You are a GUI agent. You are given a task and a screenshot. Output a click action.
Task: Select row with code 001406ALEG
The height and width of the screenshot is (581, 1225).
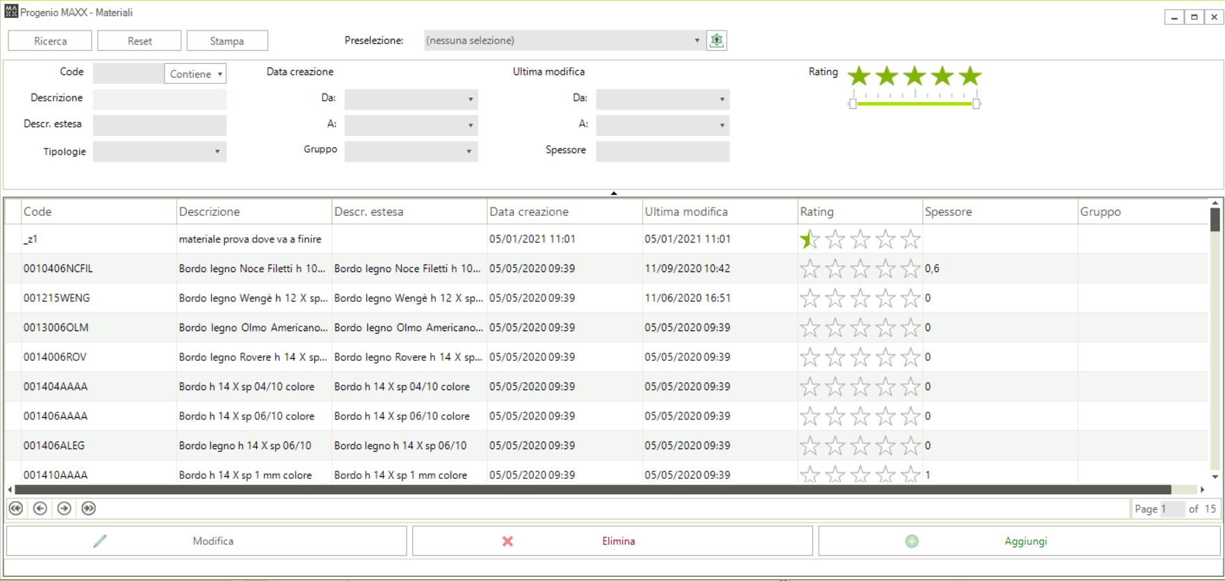pyautogui.click(x=606, y=446)
